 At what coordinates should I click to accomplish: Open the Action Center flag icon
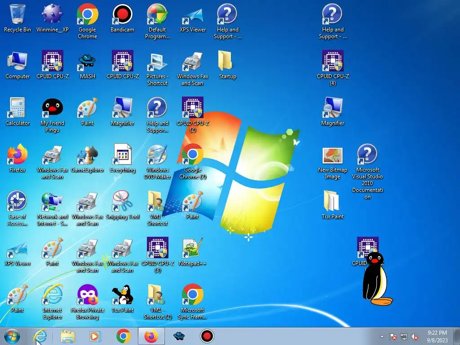393,336
